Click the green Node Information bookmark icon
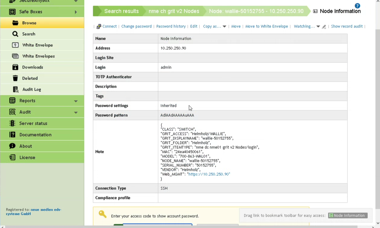 click(331, 215)
